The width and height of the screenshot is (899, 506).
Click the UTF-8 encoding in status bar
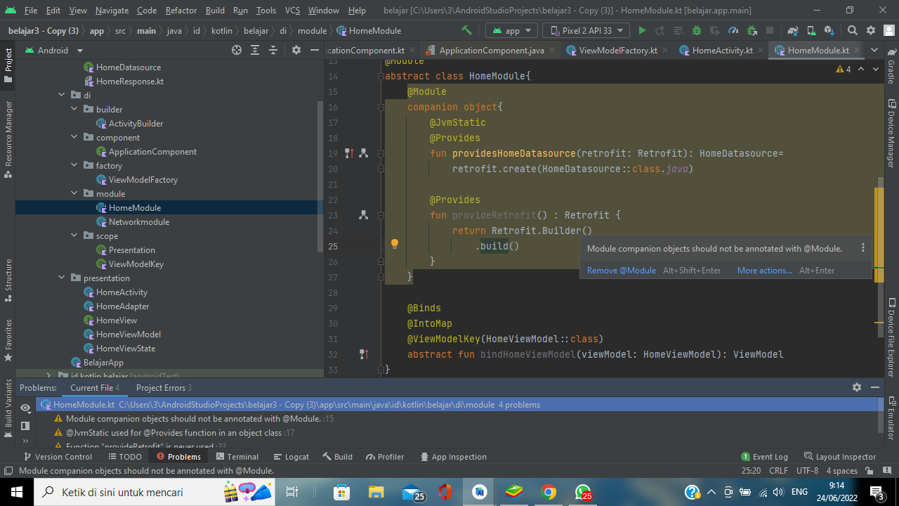pyautogui.click(x=808, y=470)
